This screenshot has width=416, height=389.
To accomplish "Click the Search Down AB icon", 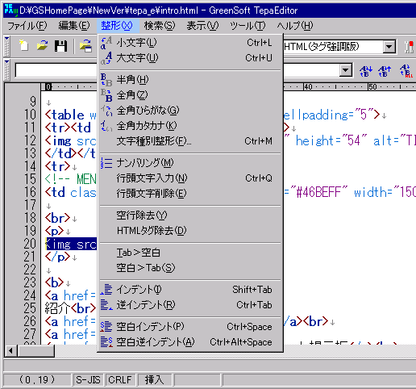I will (366, 71).
